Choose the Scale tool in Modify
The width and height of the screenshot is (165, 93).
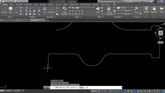click(30, 14)
